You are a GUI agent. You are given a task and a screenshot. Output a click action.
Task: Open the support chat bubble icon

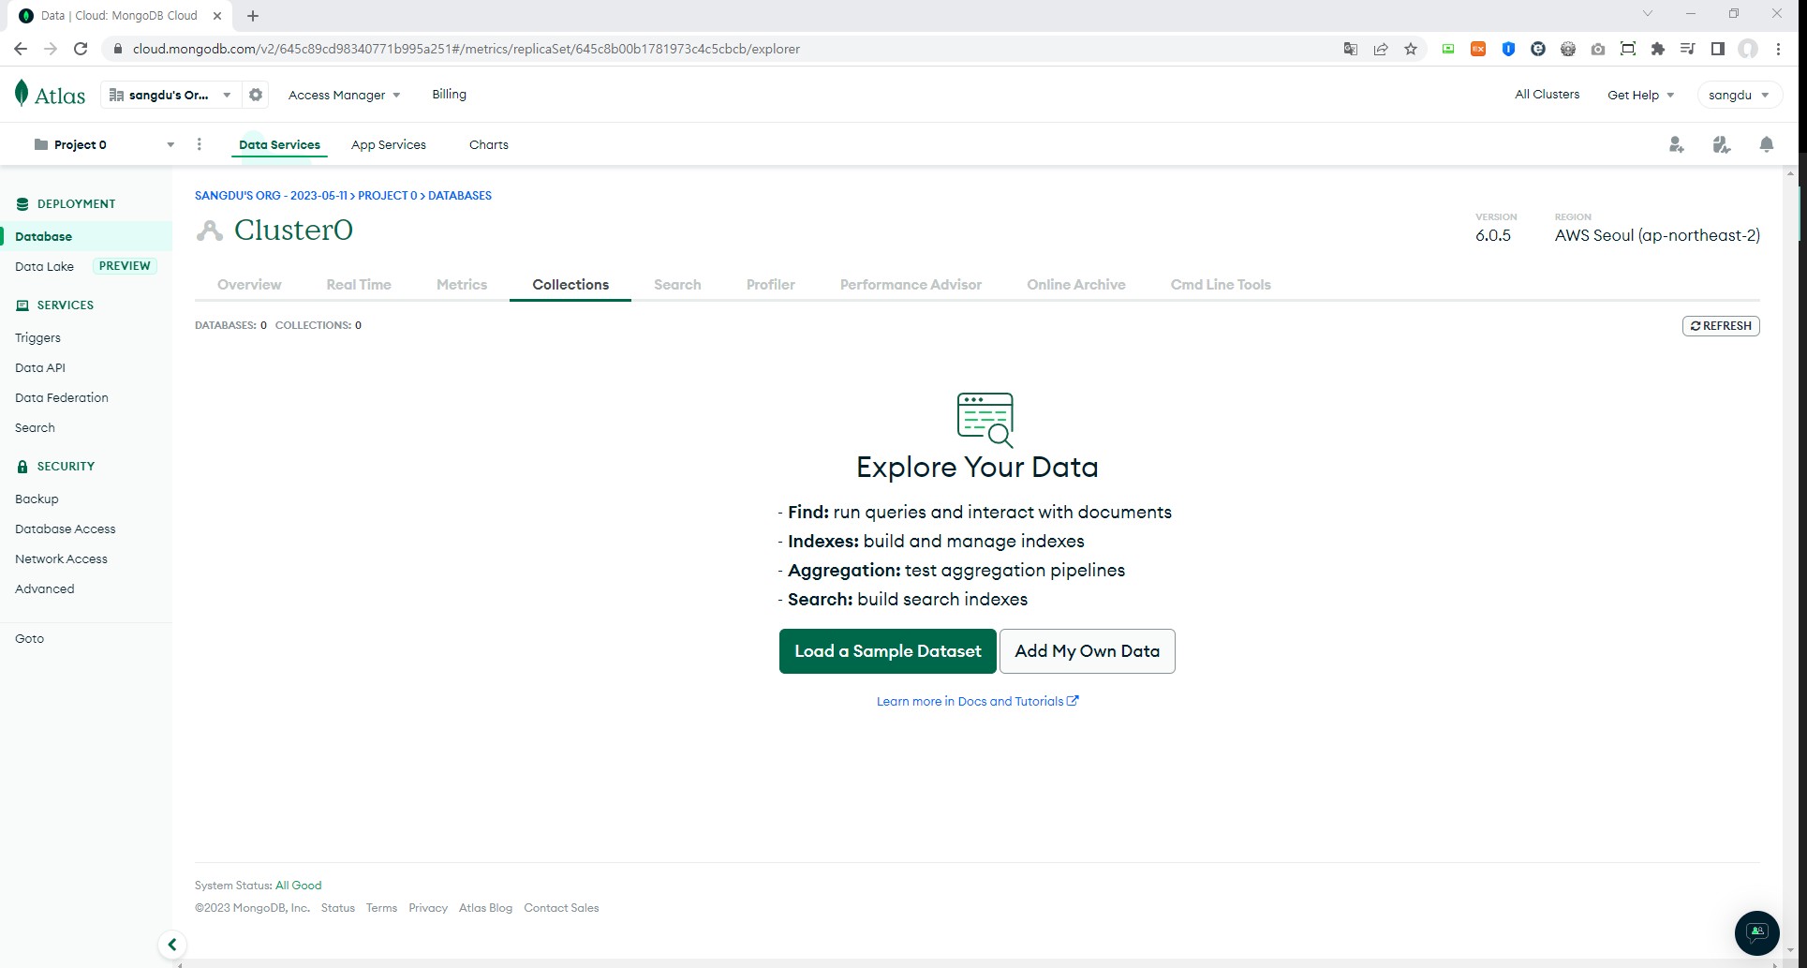tap(1756, 932)
